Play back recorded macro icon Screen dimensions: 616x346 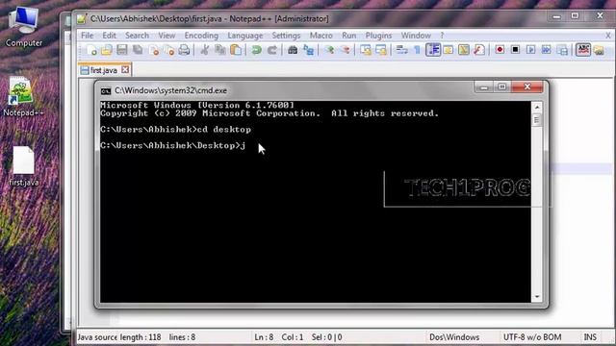coord(530,50)
